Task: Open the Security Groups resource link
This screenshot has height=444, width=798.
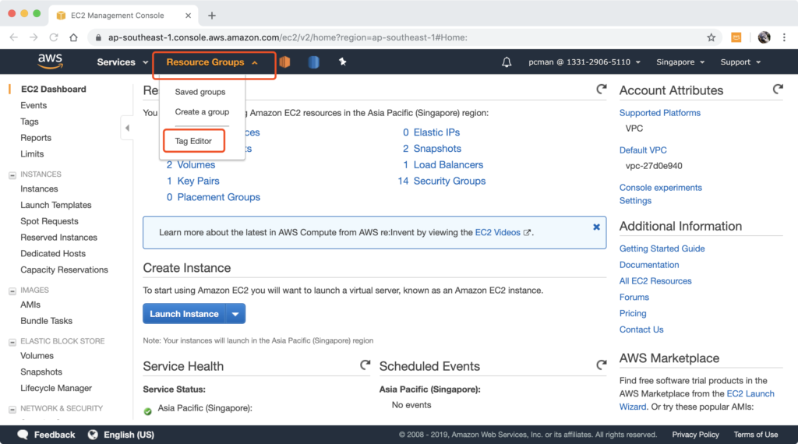Action: click(x=450, y=181)
